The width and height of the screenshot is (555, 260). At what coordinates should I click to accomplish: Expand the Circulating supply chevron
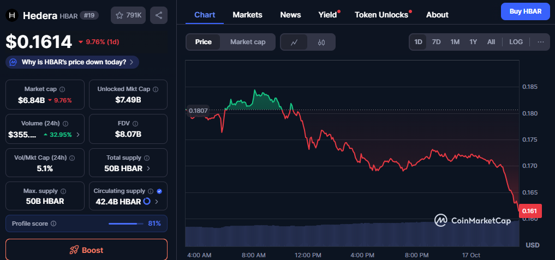pos(157,202)
